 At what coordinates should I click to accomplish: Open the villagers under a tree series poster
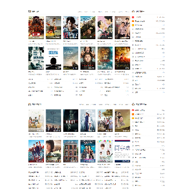point(105,121)
